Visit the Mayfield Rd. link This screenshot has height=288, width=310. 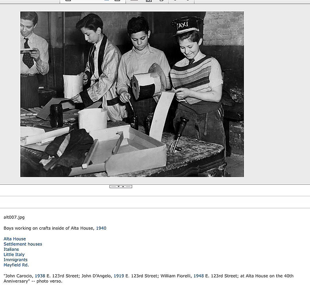coord(16,265)
